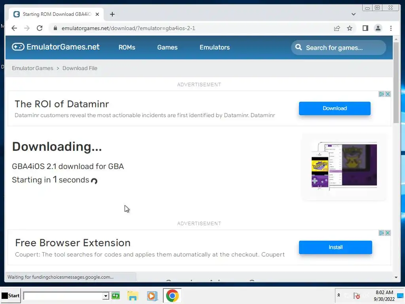This screenshot has width=405, height=304.
Task: Click the search magnifier icon
Action: point(298,47)
